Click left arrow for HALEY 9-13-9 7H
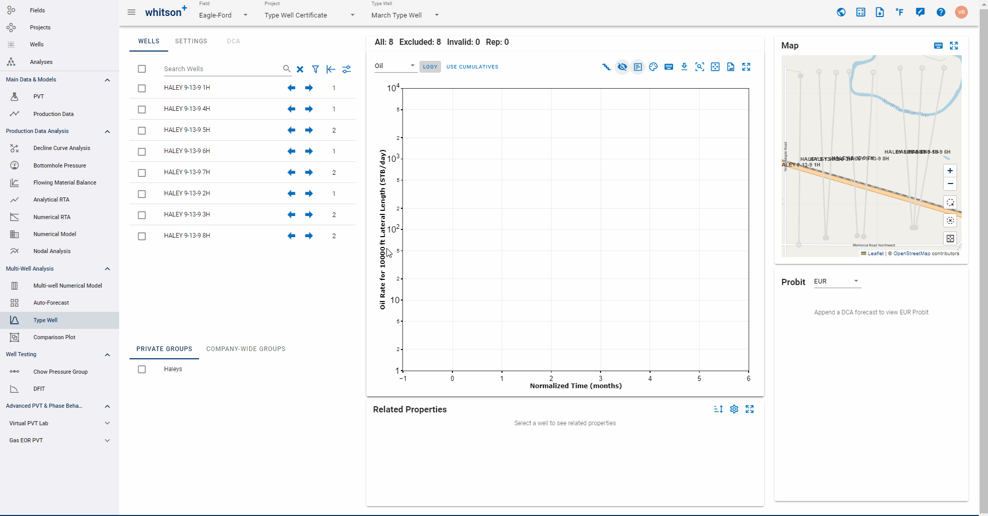The image size is (988, 516). [291, 173]
